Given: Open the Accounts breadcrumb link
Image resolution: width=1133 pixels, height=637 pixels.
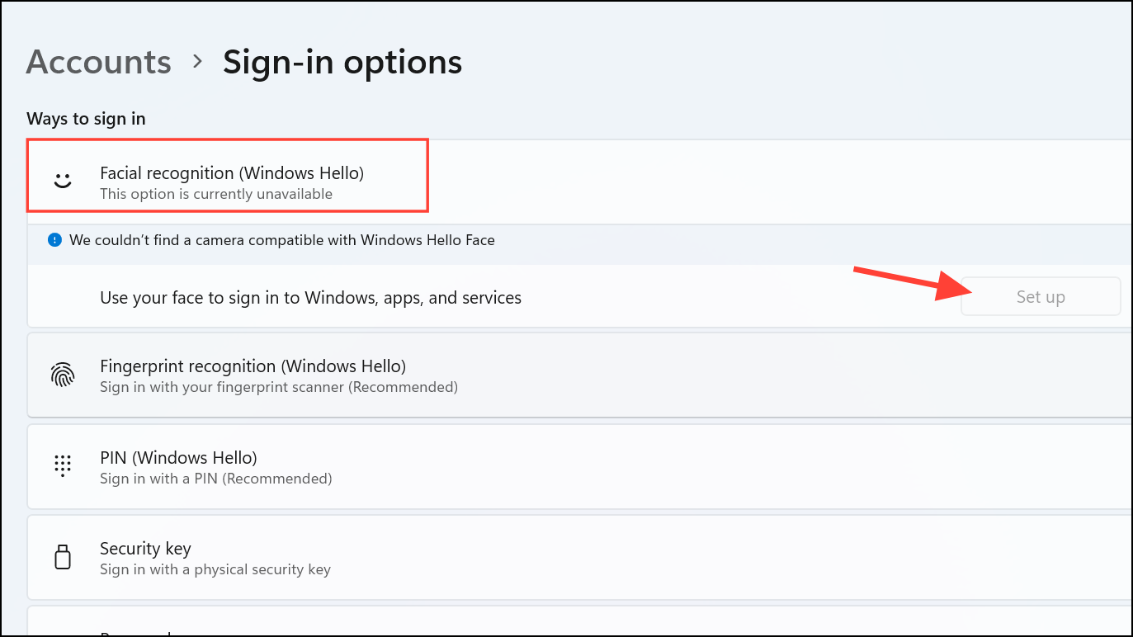Looking at the screenshot, I should pyautogui.click(x=98, y=61).
